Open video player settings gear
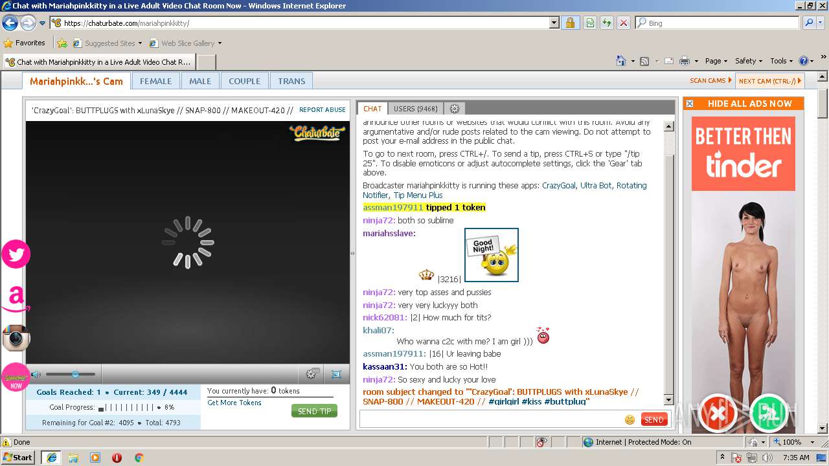The height and width of the screenshot is (466, 829). point(312,374)
